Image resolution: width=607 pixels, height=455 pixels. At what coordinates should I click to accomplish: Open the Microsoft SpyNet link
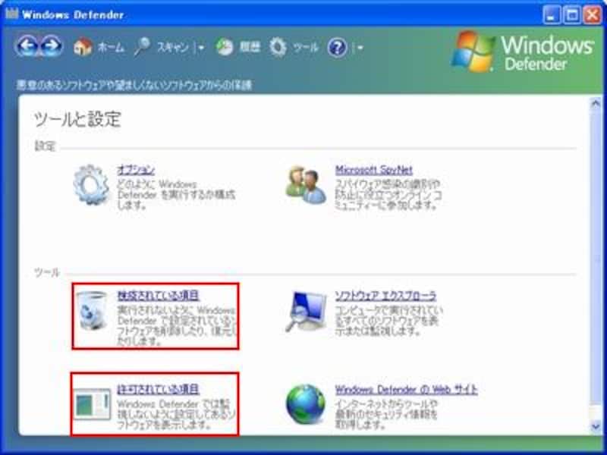coord(374,170)
